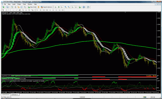Open the Insert menu
162x99 pixels.
click(x=14, y=4)
